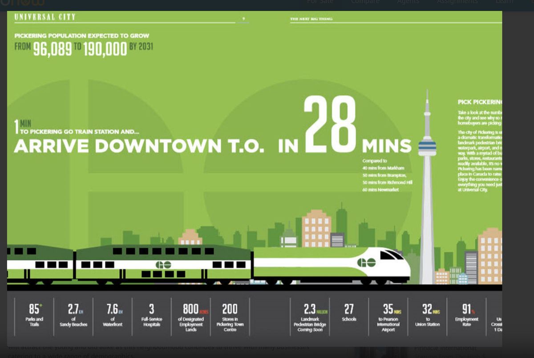This screenshot has height=358, width=534.
Task: Select "50 mins from Brampton" comparison
Action: [x=384, y=175]
